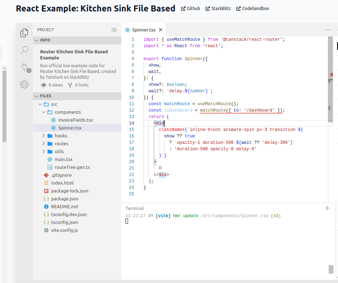The image size is (338, 283).
Task: Close the Spinner.tsx editor tab
Action: (x=161, y=30)
